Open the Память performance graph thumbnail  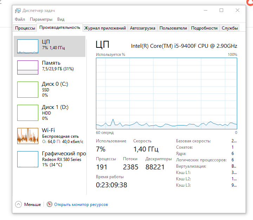click(x=28, y=67)
